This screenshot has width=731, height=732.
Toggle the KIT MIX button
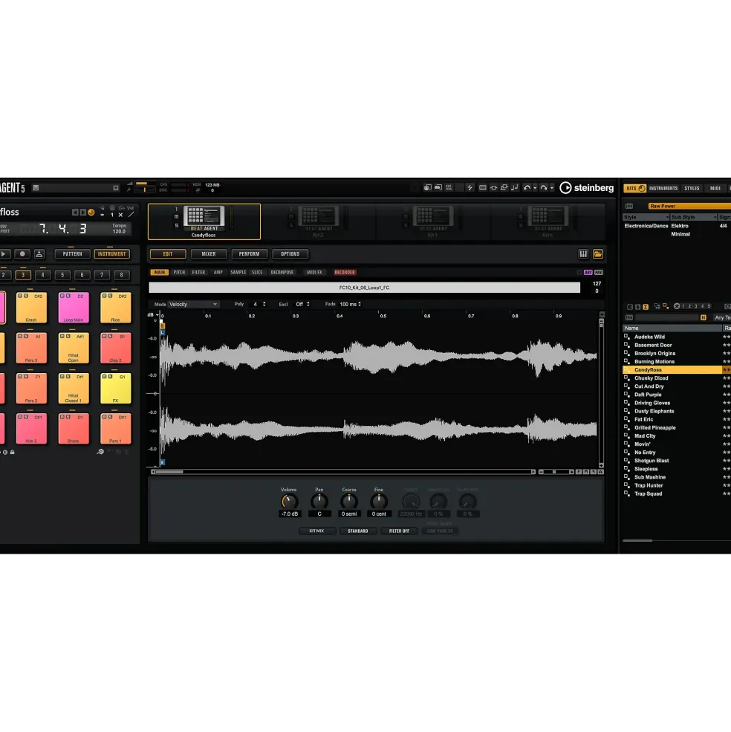tap(316, 531)
